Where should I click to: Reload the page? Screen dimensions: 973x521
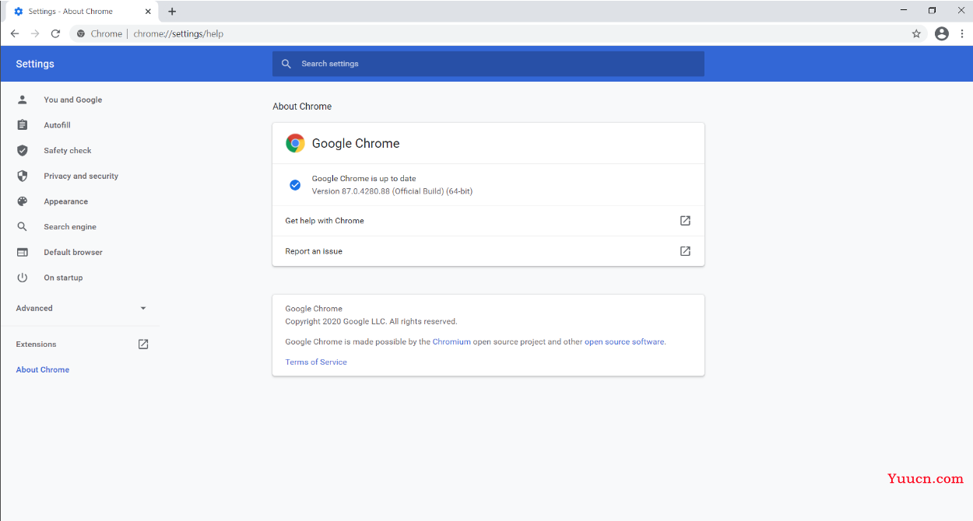point(55,33)
